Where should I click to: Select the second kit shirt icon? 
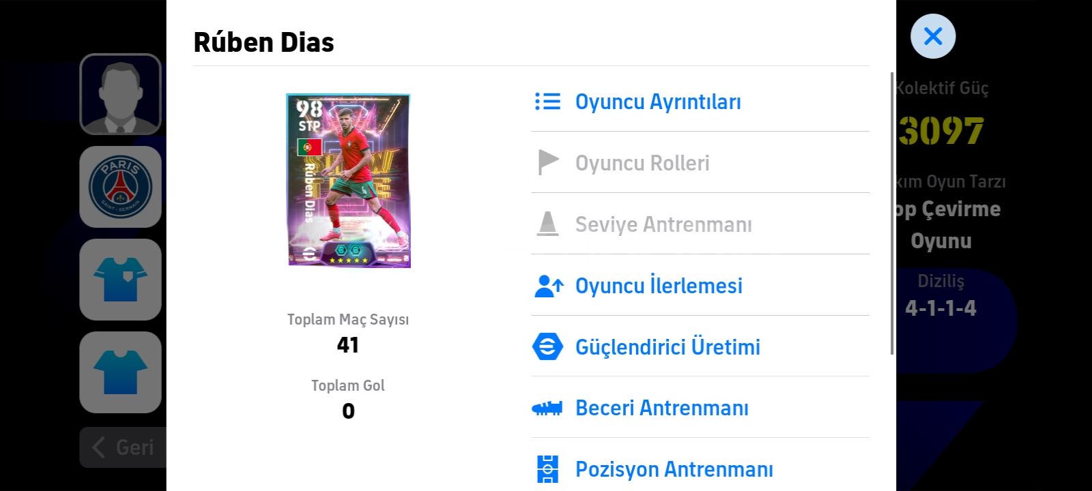point(121,372)
